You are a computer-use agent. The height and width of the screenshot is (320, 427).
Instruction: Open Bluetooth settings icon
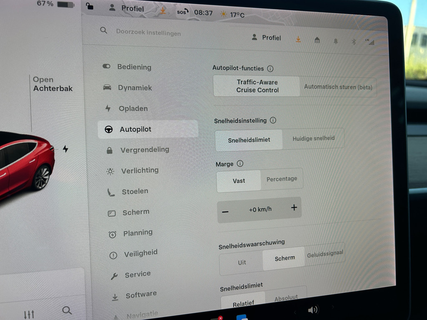354,42
